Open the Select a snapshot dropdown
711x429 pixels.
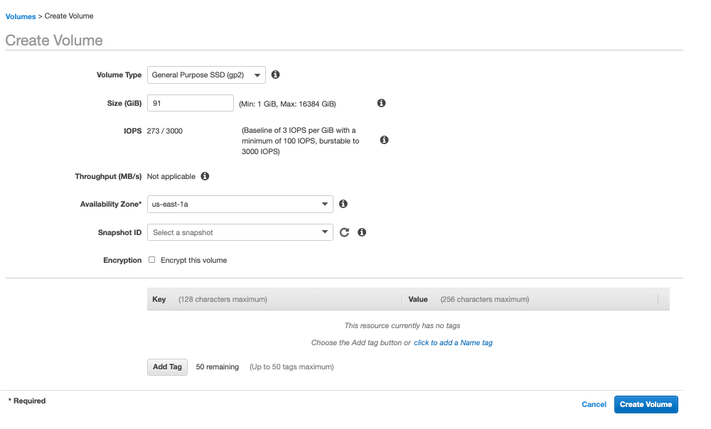point(240,232)
